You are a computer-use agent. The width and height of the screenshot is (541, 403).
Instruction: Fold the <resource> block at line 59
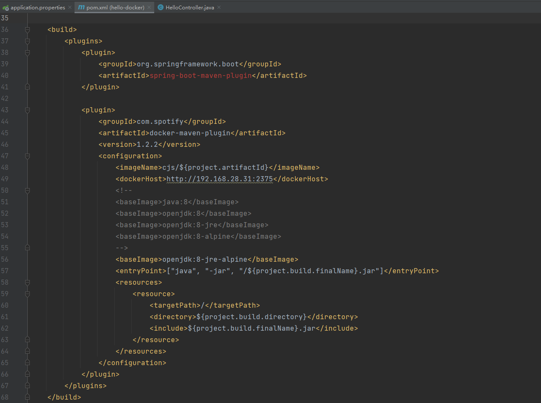(28, 294)
